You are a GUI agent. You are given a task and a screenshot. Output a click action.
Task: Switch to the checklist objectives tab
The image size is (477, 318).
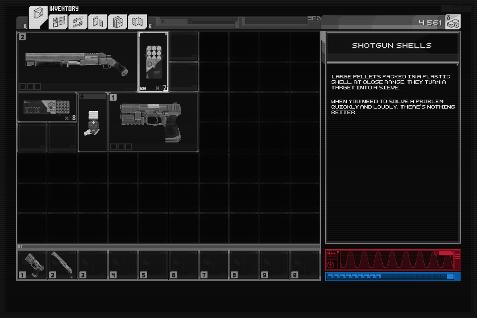(x=58, y=22)
